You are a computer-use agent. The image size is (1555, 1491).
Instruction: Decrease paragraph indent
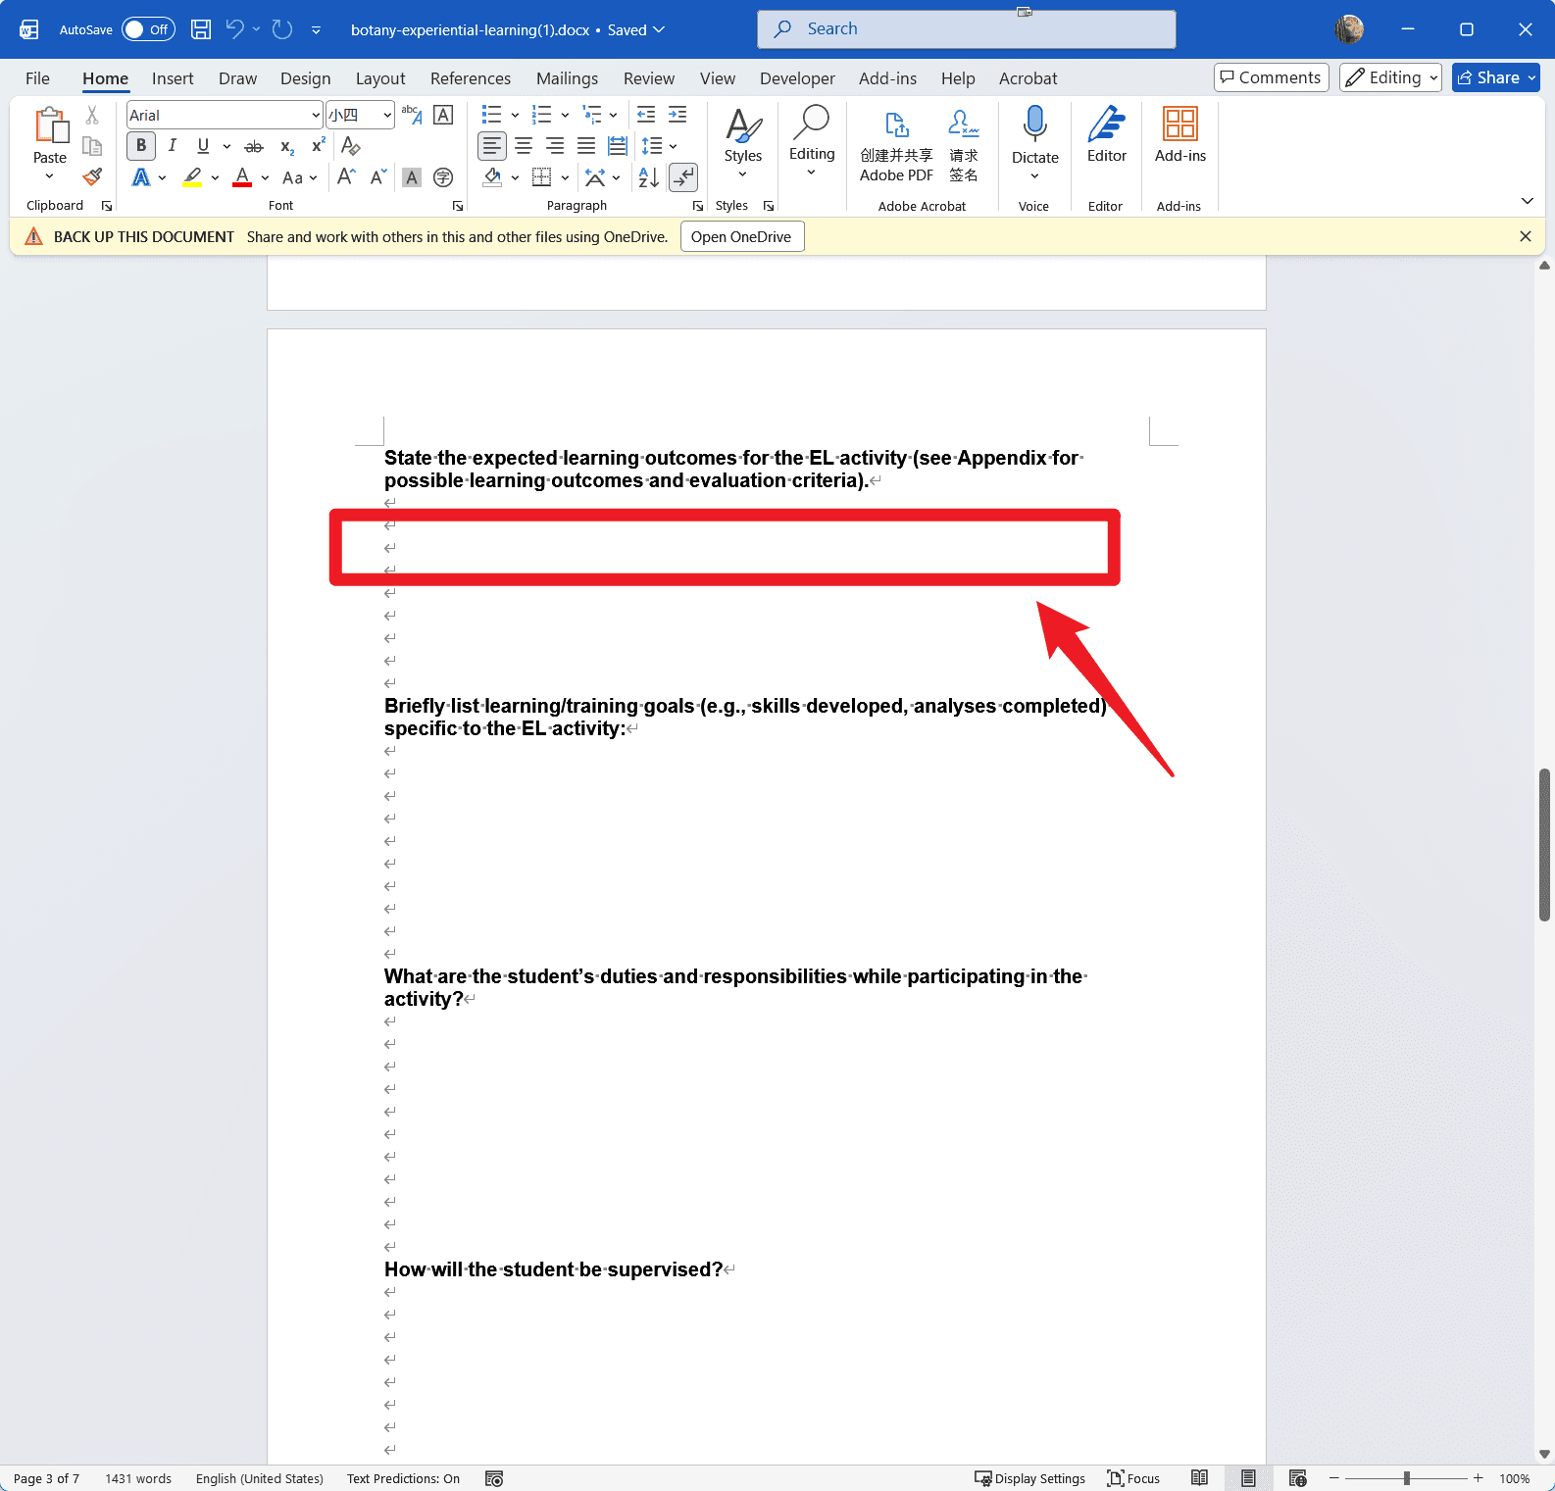point(646,115)
